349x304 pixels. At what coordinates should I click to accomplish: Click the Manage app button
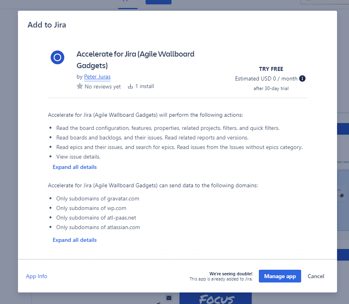280,276
